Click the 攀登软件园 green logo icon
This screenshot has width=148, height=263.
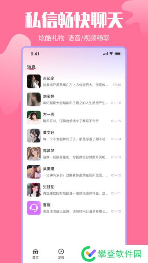coord(88,254)
